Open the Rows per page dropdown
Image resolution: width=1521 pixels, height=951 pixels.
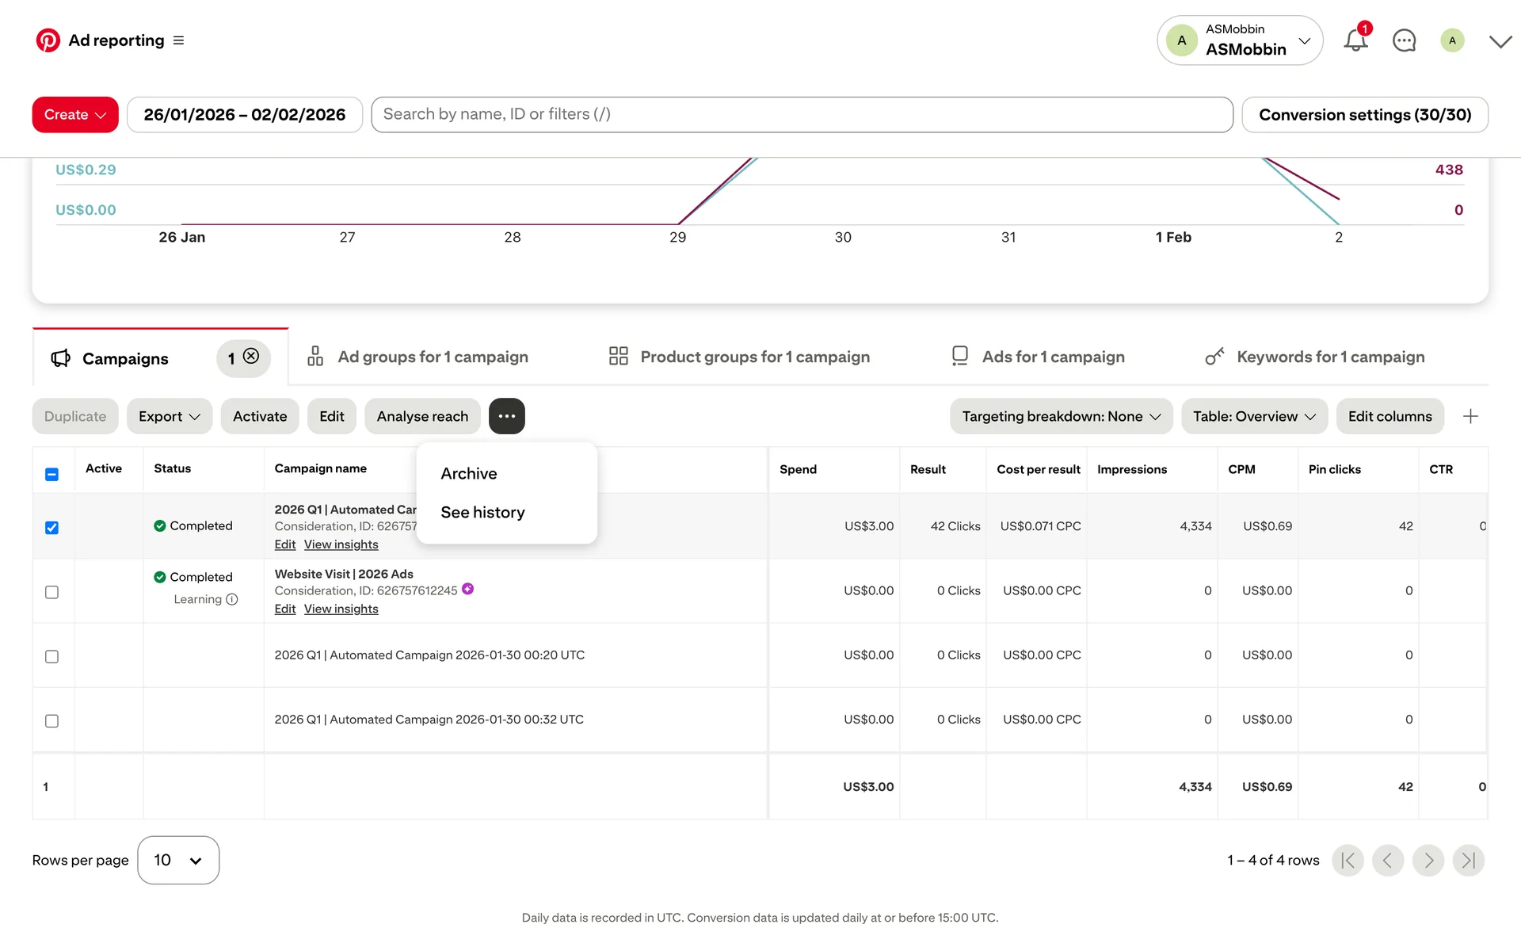coord(178,861)
